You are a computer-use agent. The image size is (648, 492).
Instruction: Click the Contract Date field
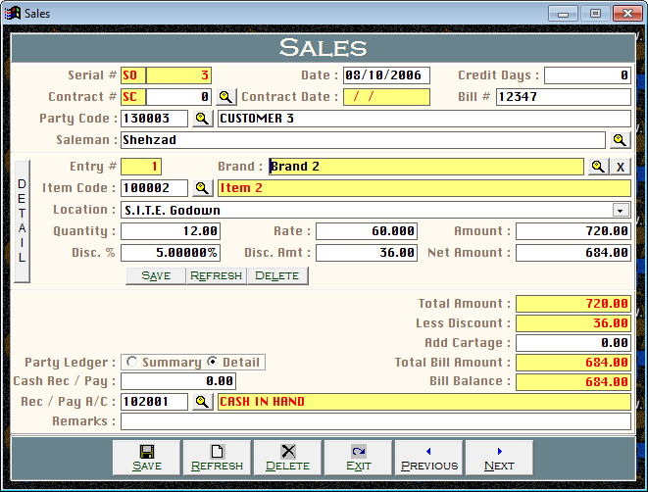(x=386, y=97)
